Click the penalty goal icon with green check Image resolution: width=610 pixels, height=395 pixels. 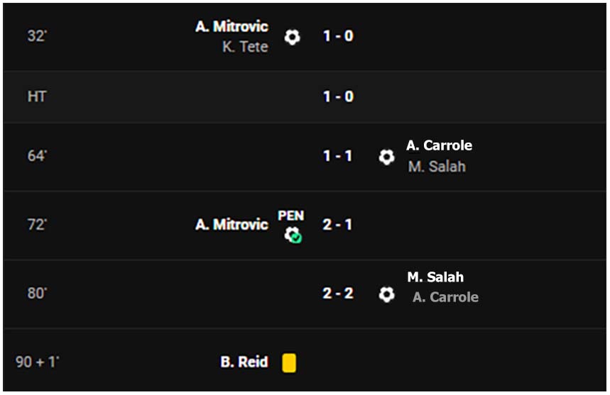pyautogui.click(x=293, y=235)
